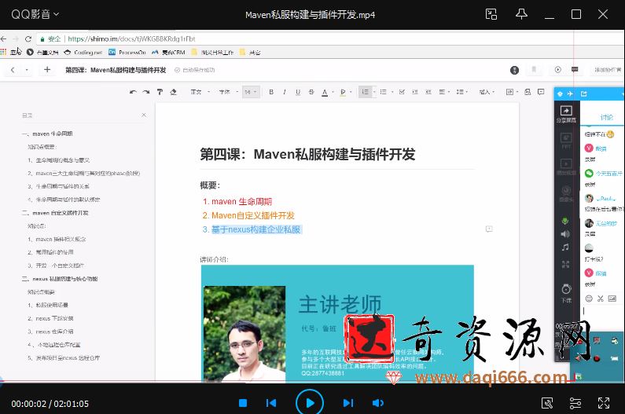Toggle strikethrough formatting
The height and width of the screenshot is (414, 625).
tap(311, 92)
